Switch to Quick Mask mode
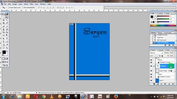 pos(7,59)
